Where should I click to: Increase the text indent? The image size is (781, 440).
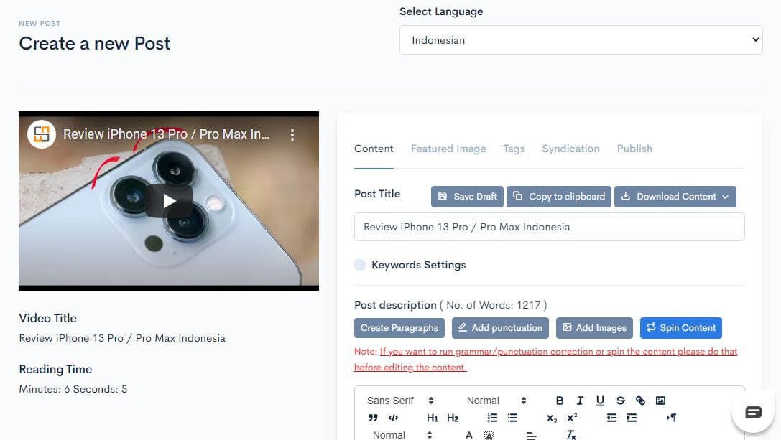coord(632,418)
